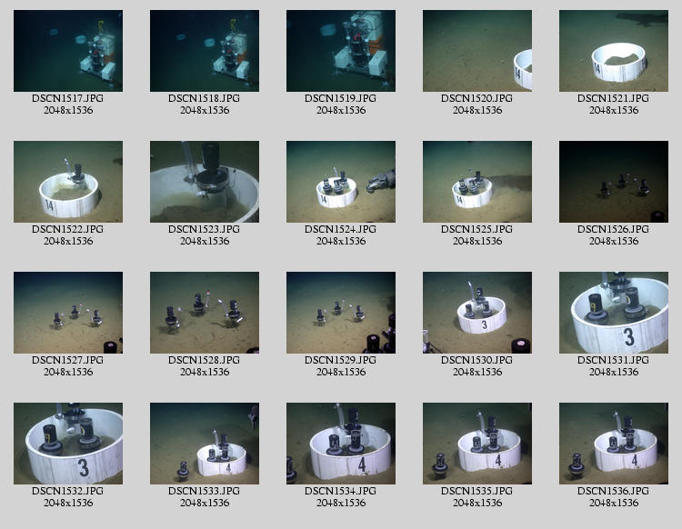
Task: Open the DSCN1536.JPG thumbnail
Action: 613,444
